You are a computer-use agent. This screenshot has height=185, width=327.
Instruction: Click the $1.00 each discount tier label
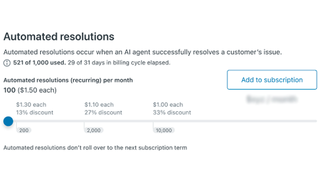pos(168,105)
